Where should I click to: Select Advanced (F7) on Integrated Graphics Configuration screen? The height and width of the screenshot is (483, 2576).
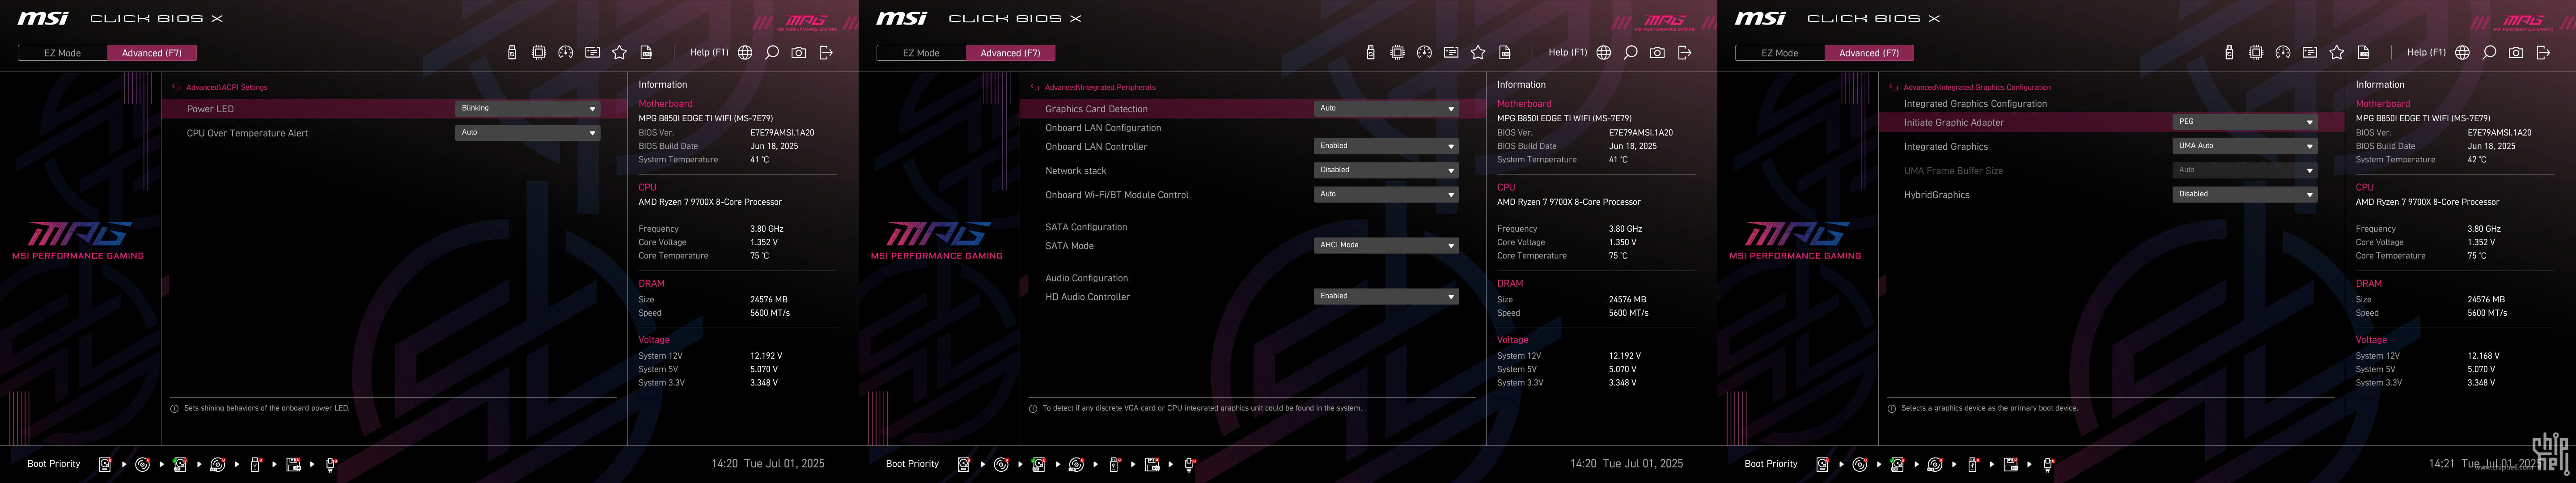pos(1869,53)
